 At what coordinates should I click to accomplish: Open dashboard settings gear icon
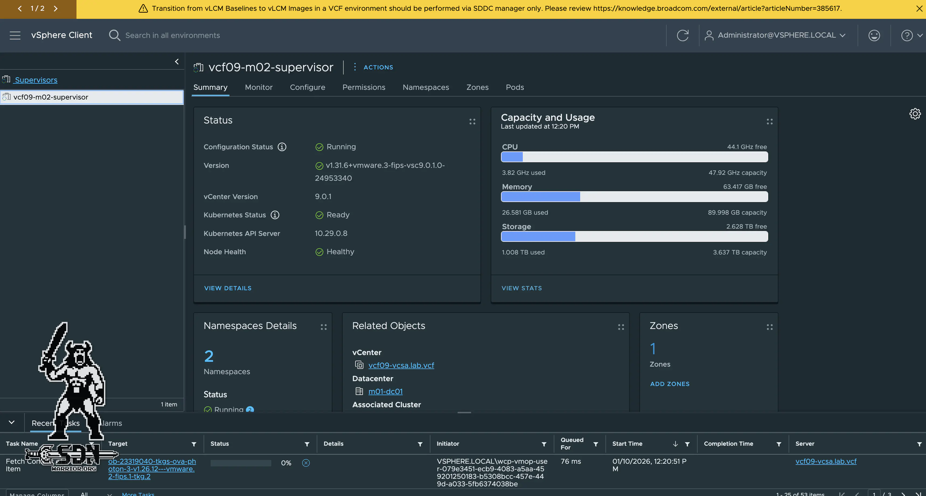pos(915,114)
